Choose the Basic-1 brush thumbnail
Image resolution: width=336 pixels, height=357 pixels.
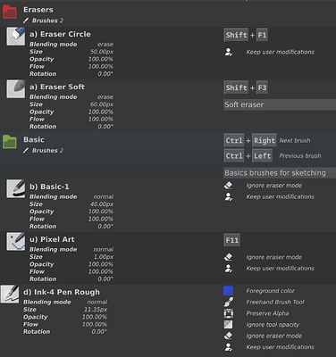tap(16, 189)
